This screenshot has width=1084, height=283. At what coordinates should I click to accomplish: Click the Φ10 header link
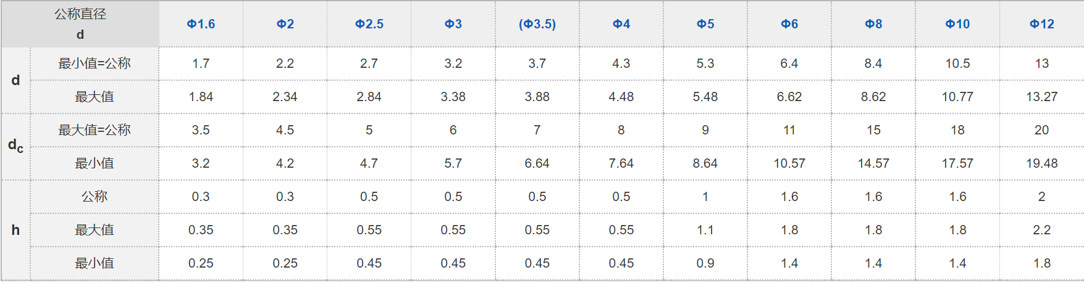(957, 24)
